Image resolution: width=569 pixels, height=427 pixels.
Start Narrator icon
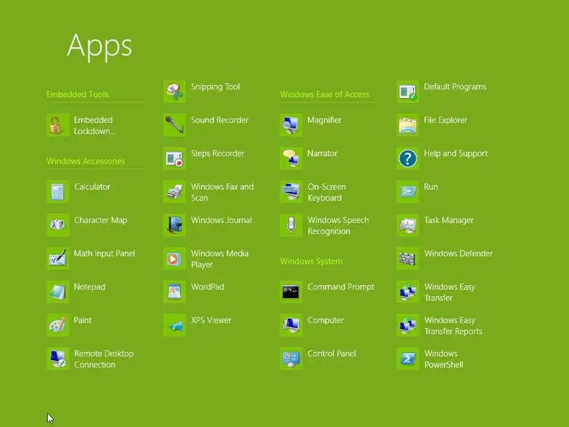[291, 158]
